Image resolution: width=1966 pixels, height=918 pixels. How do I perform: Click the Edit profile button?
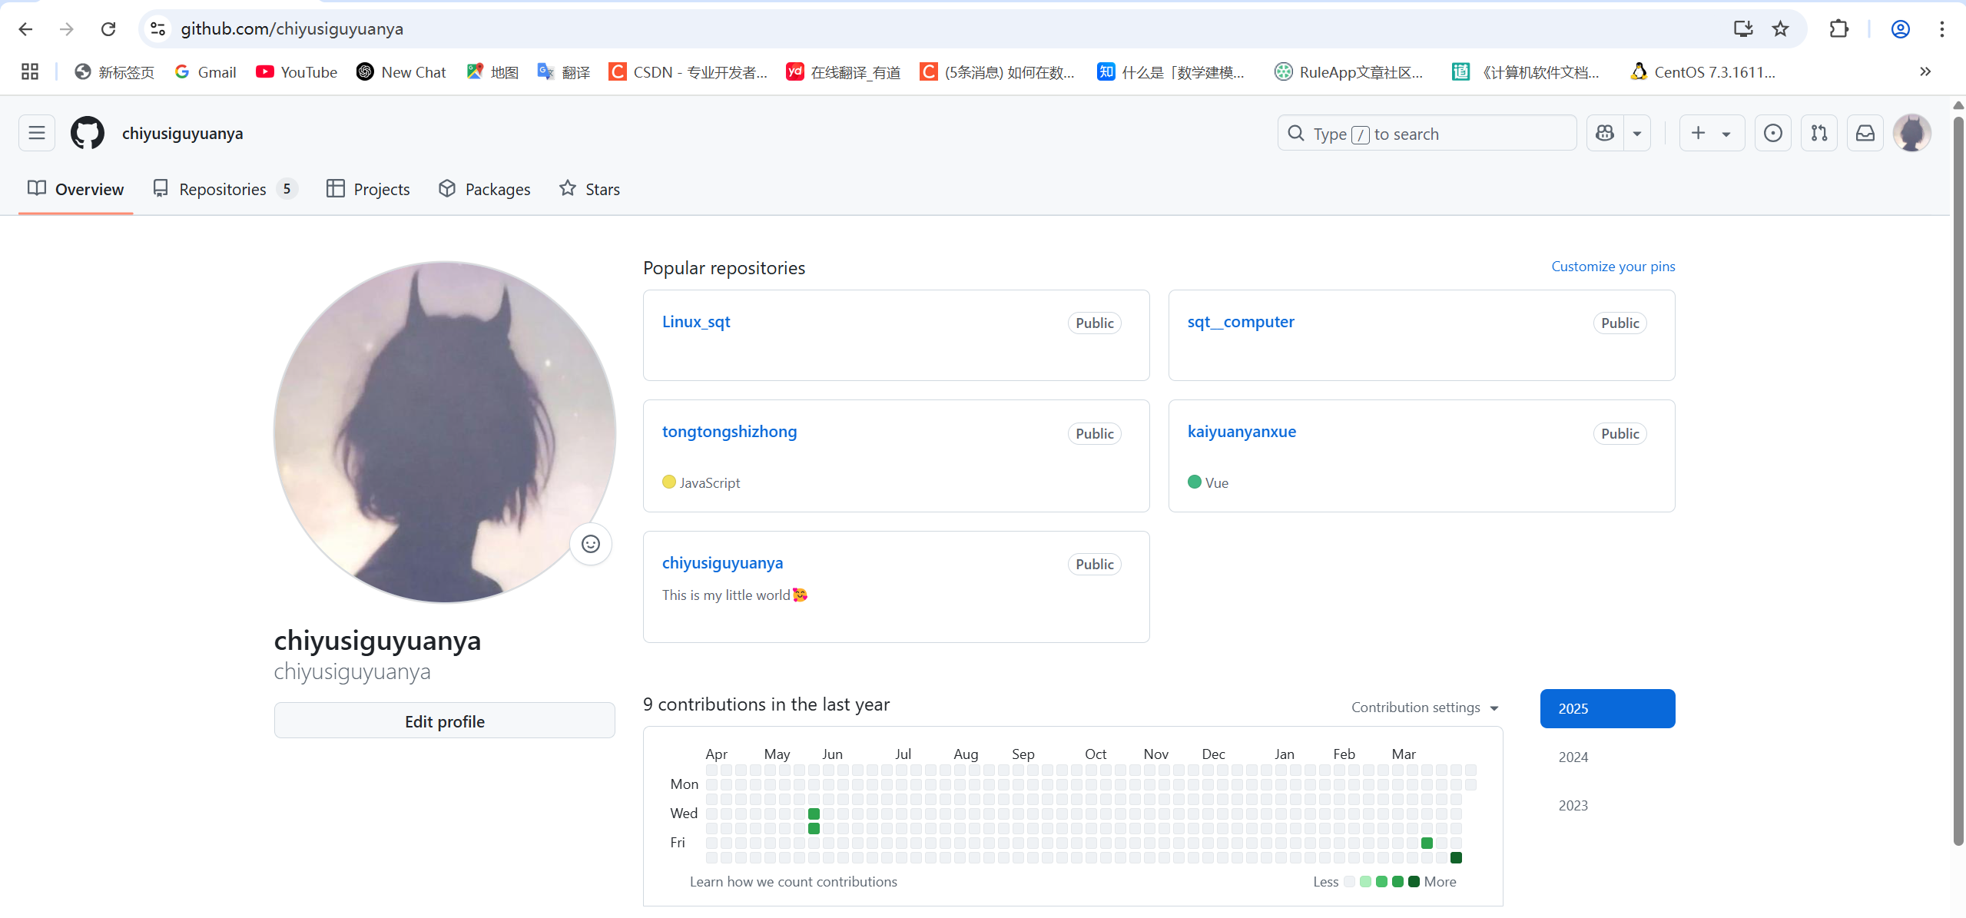click(444, 721)
